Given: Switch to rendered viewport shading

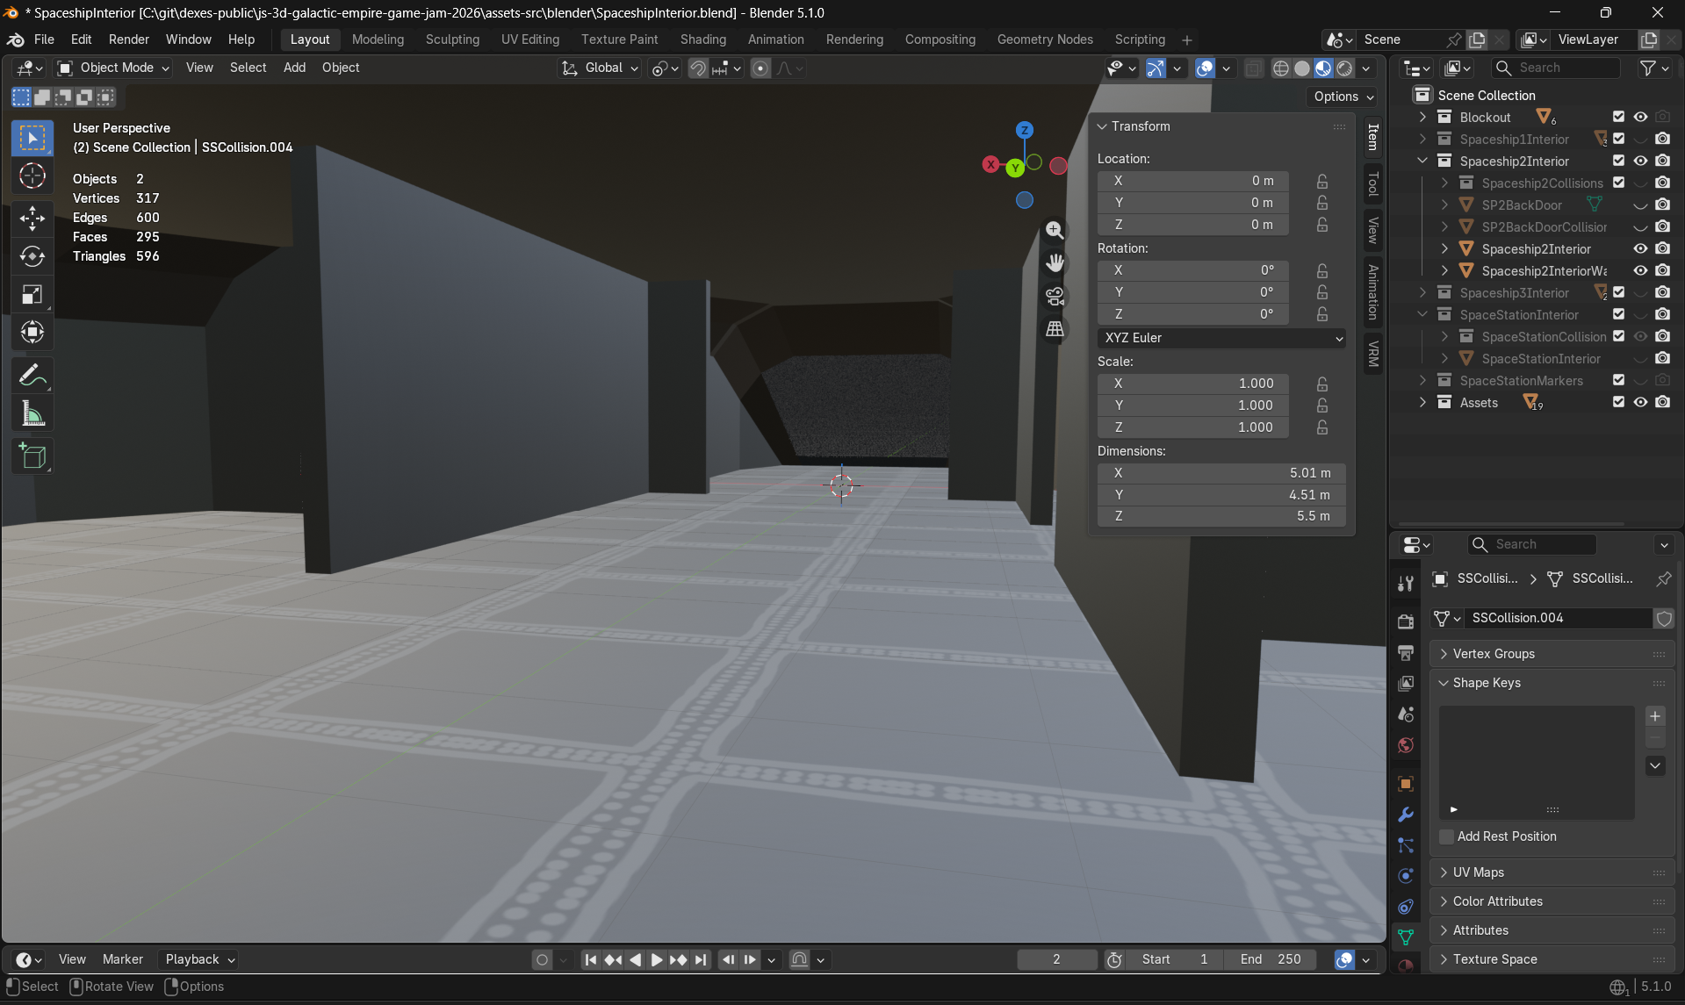Looking at the screenshot, I should (1343, 68).
